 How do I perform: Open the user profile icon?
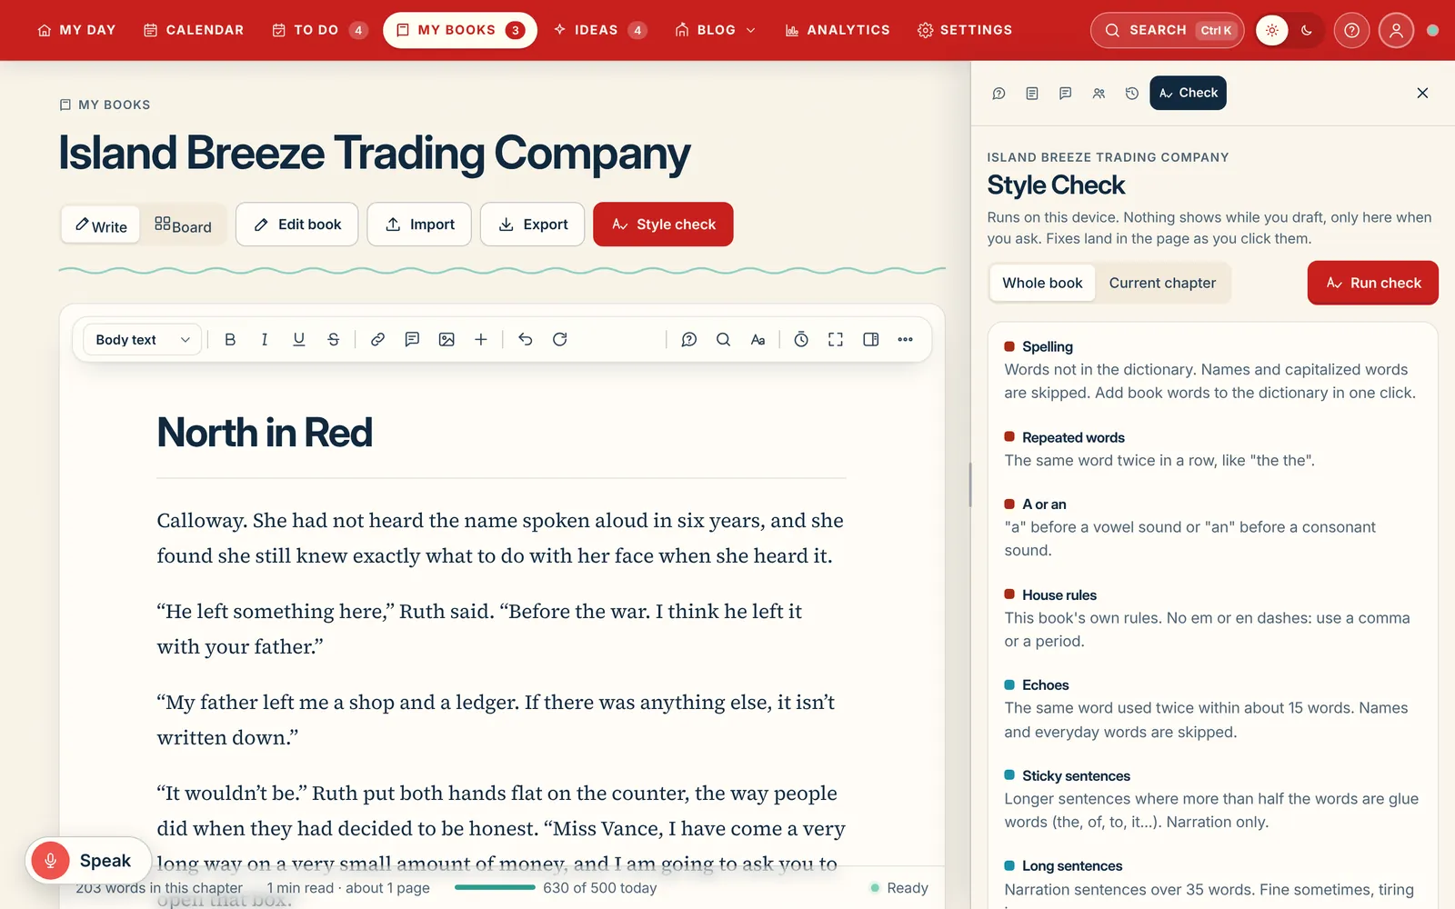tap(1396, 30)
